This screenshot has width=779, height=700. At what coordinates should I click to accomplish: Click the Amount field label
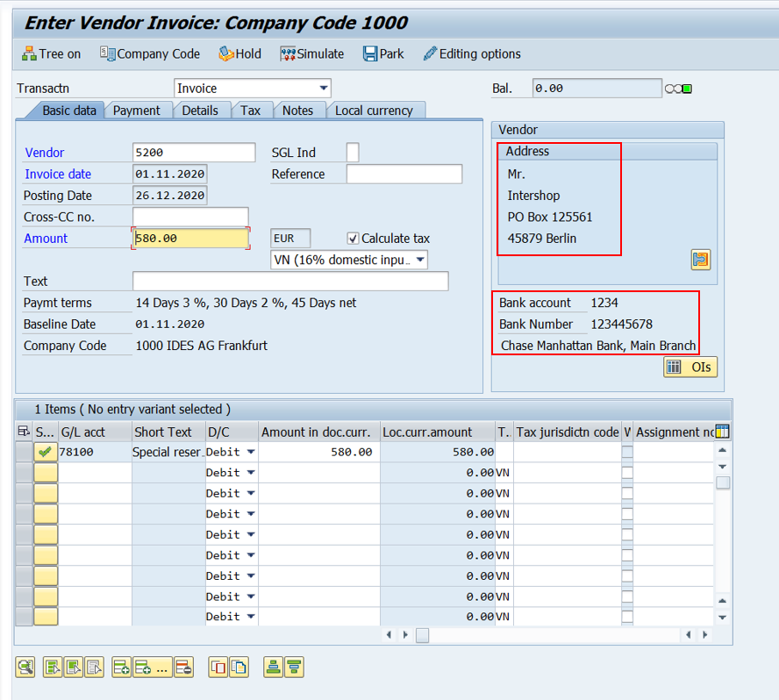tap(46, 239)
